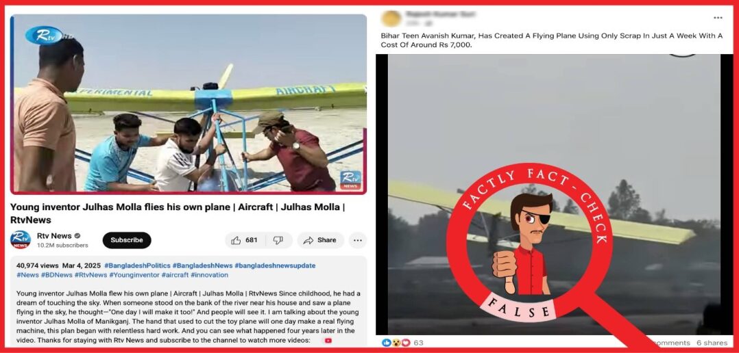Open the #Younginventor hashtag link
The width and height of the screenshot is (739, 353).
pos(134,275)
